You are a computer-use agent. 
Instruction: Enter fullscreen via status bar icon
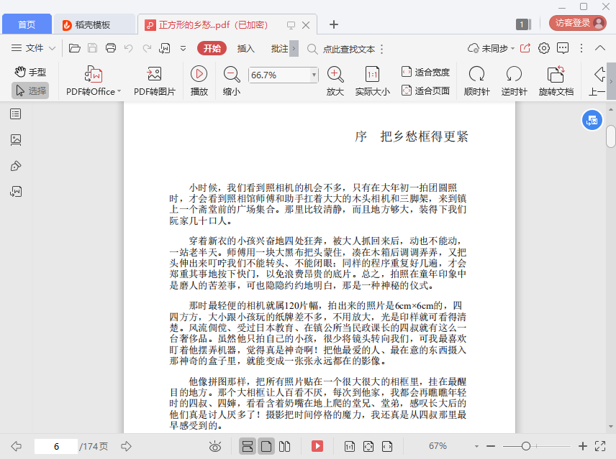[x=600, y=446]
